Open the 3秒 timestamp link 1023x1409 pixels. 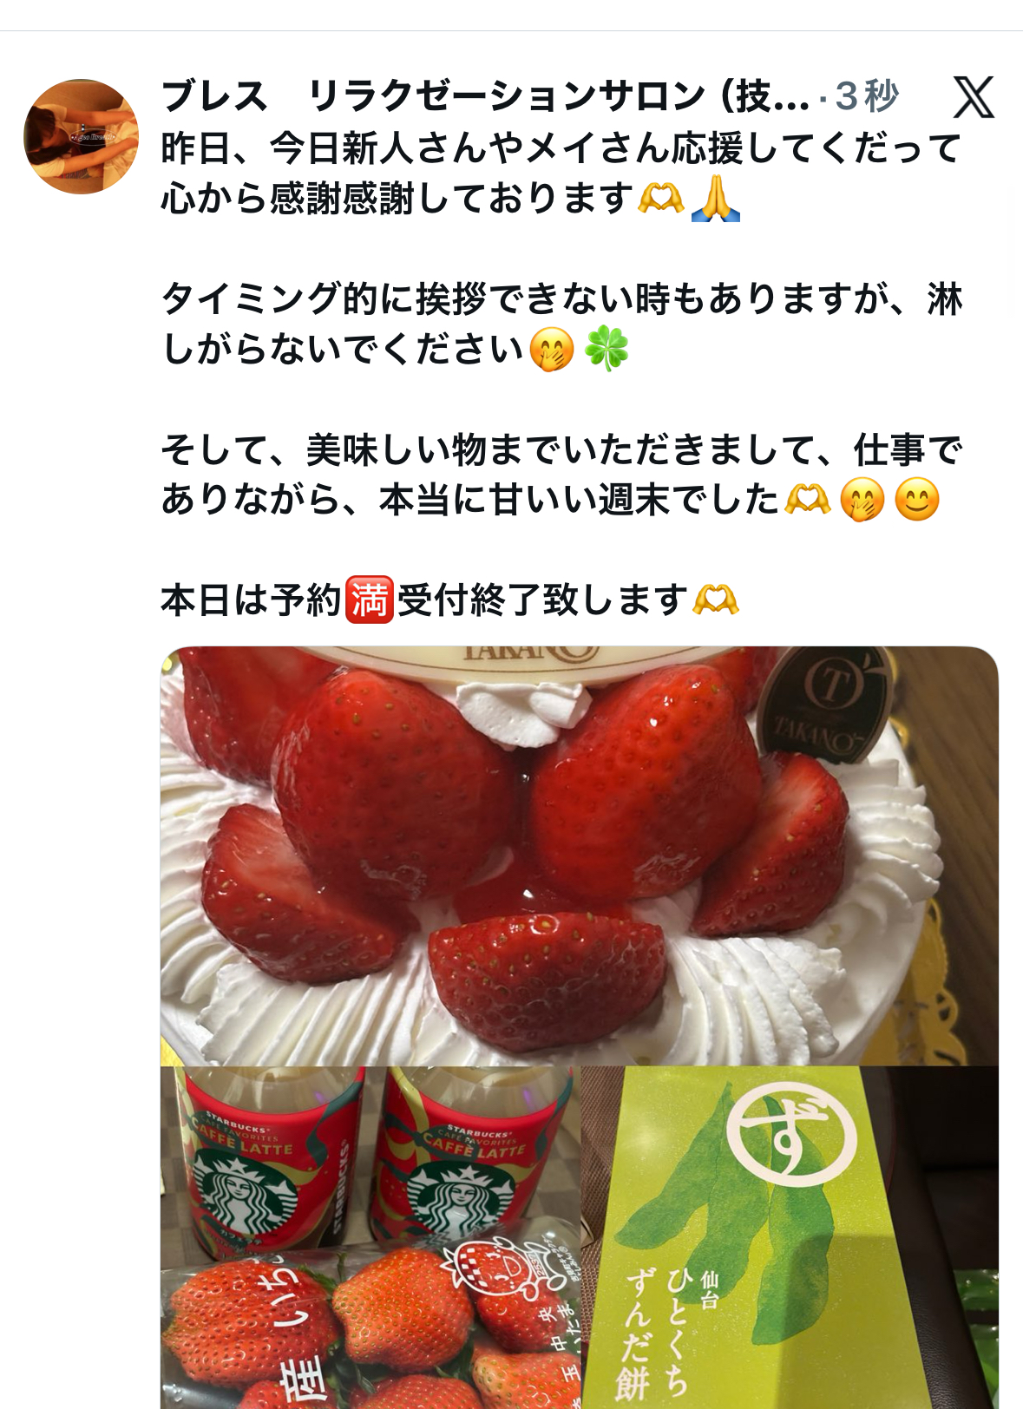click(x=867, y=96)
